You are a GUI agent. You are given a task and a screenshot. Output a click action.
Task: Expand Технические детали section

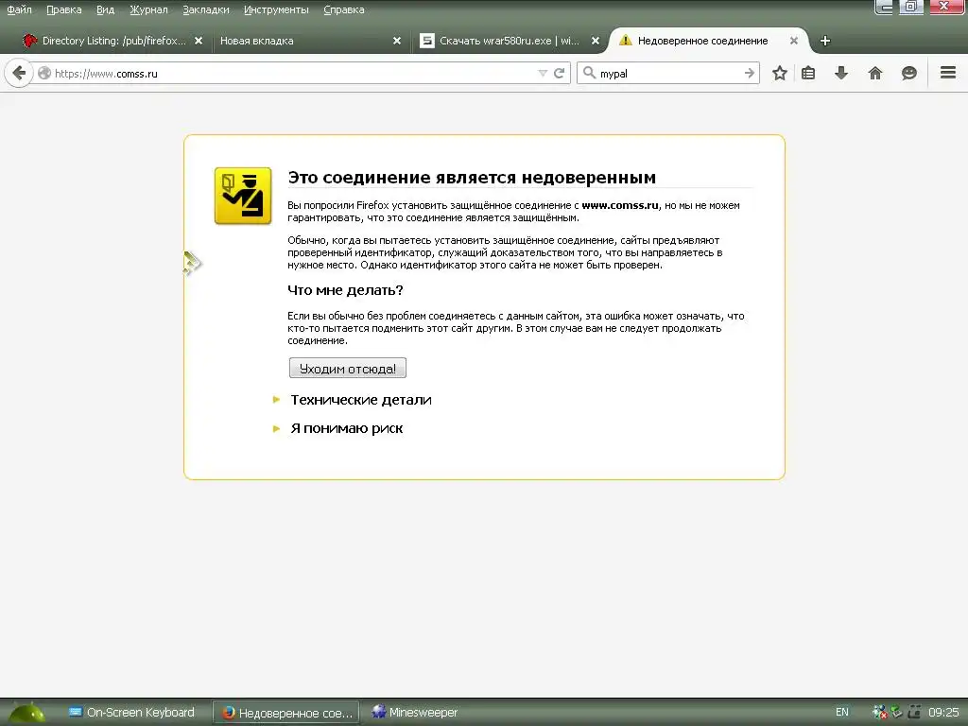pos(360,400)
